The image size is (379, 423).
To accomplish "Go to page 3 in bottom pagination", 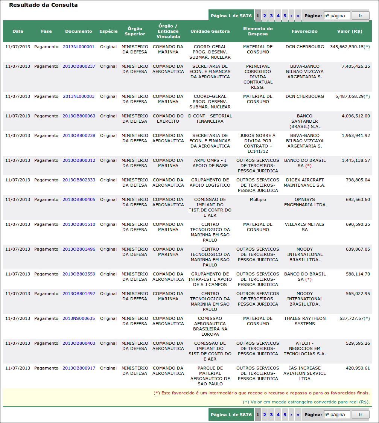I will point(271,415).
